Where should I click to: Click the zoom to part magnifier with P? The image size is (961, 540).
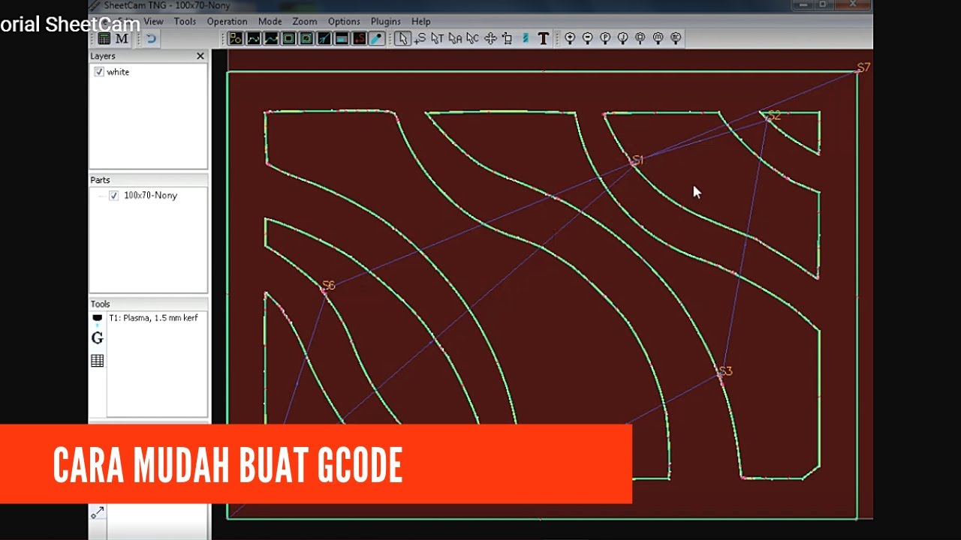coord(605,38)
